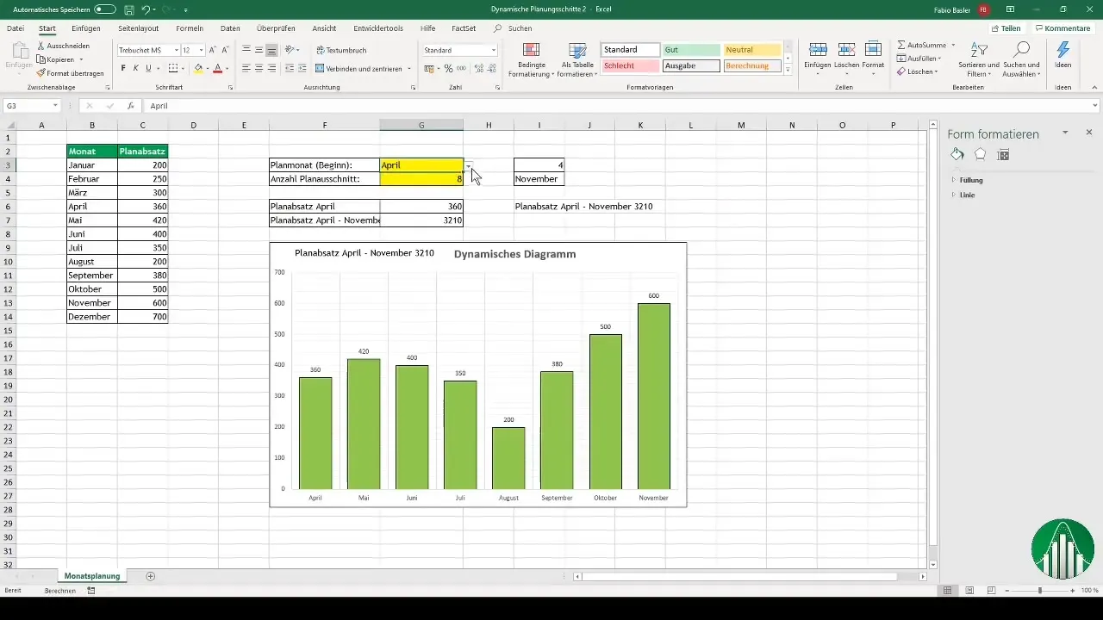1103x620 pixels.
Task: Toggle italic formatting K
Action: click(x=135, y=68)
